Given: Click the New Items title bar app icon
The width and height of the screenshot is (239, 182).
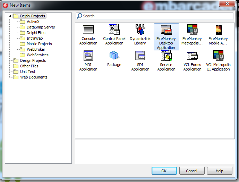Looking at the screenshot, I should (5, 5).
